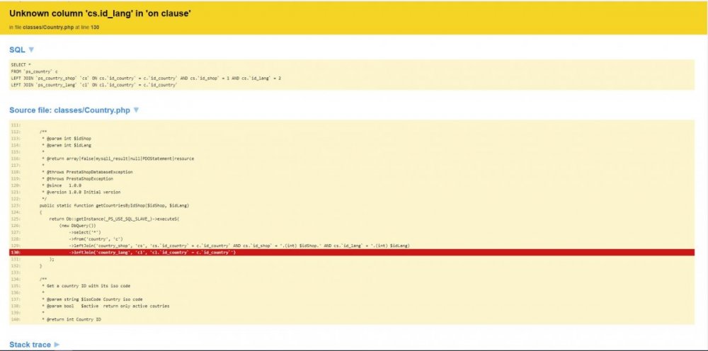708x351 pixels.
Task: Click the arrow next to Source file heading
Action: coord(136,110)
